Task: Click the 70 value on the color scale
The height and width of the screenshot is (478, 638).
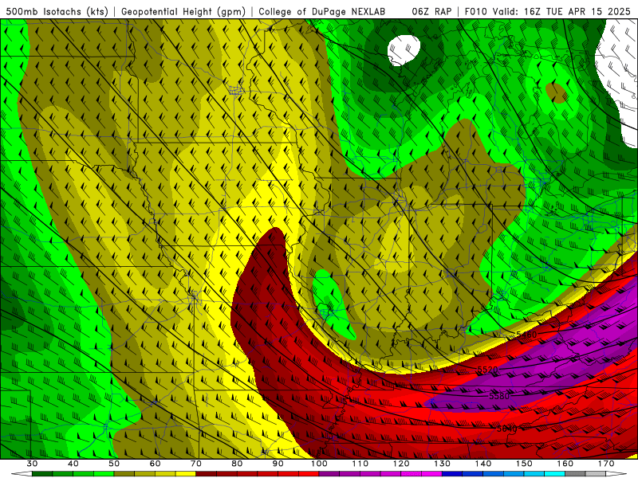Action: point(196,464)
